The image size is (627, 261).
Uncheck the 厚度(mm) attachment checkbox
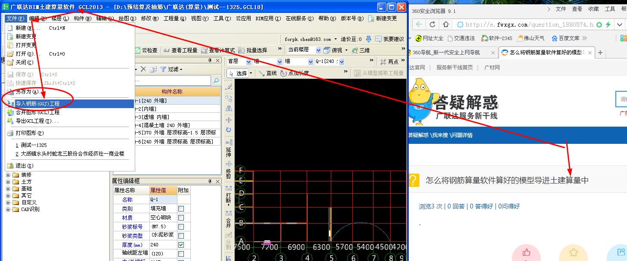(x=181, y=245)
